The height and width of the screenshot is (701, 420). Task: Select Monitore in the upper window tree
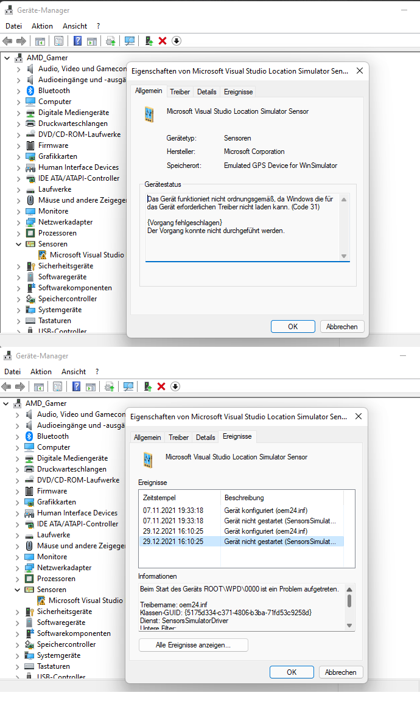(x=53, y=211)
